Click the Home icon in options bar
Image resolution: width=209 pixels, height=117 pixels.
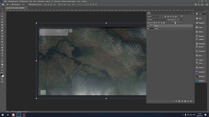coord(3,5)
